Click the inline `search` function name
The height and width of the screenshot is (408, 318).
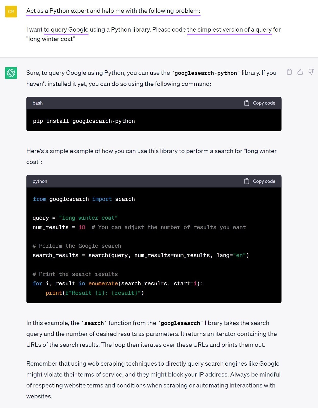94,323
